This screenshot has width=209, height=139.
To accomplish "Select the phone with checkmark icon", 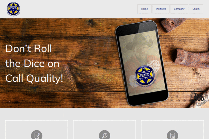I will pyautogui.click(x=37, y=135).
